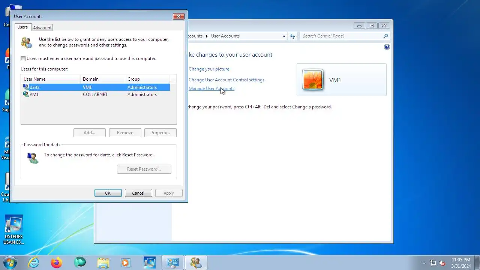Screen dimensions: 480x270
Task: Click the users icon beside dialog description
Action: 27,42
